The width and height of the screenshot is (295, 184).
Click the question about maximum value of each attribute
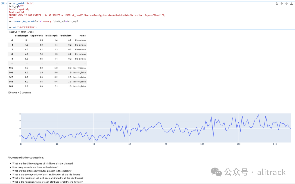pyautogui.click(x=48, y=178)
